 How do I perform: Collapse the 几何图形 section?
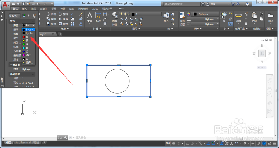tap(33, 74)
